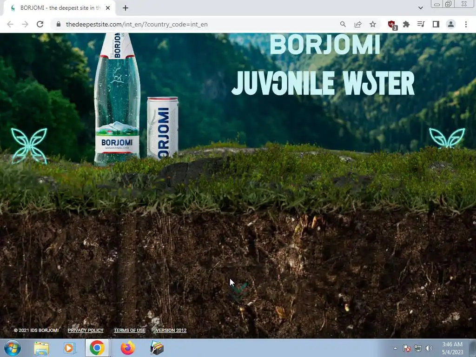
Task: View site info via the lock icon
Action: click(x=59, y=24)
